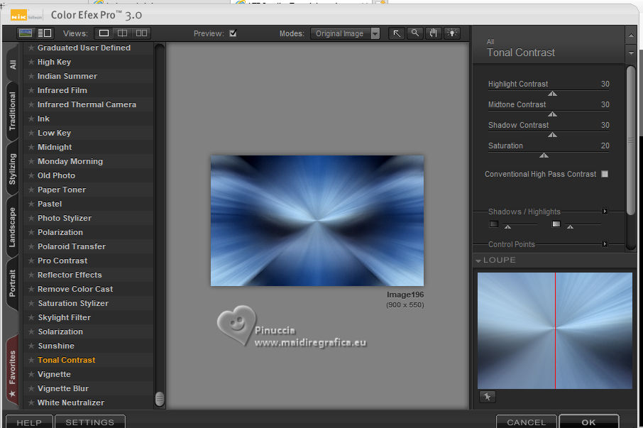Click the light bulb background icon
The width and height of the screenshot is (643, 428).
click(452, 33)
